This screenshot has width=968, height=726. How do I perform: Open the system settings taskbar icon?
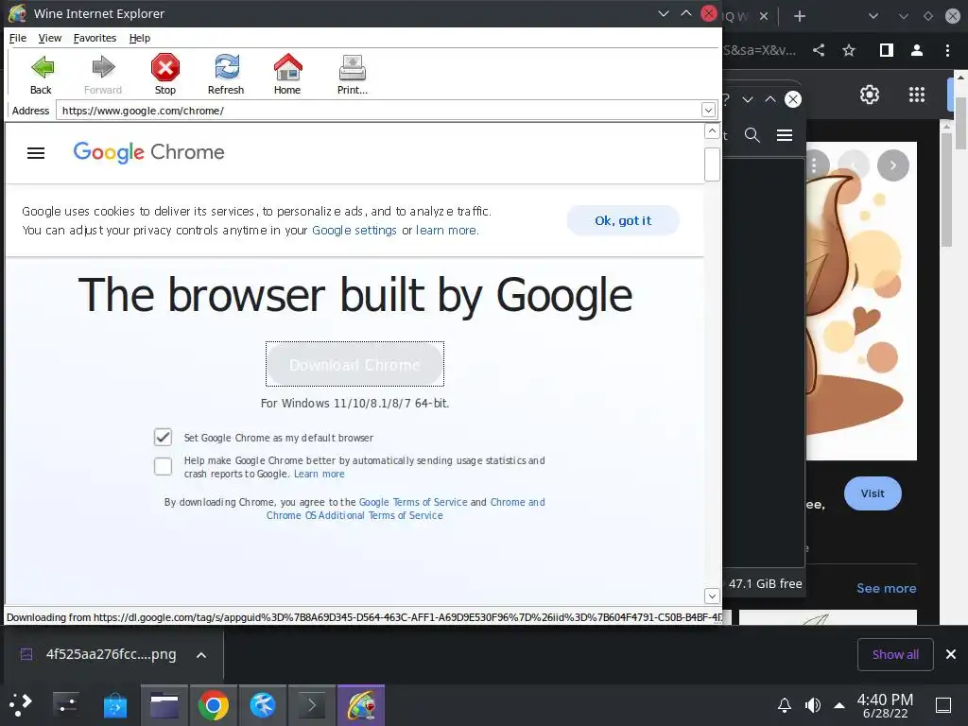pos(65,704)
